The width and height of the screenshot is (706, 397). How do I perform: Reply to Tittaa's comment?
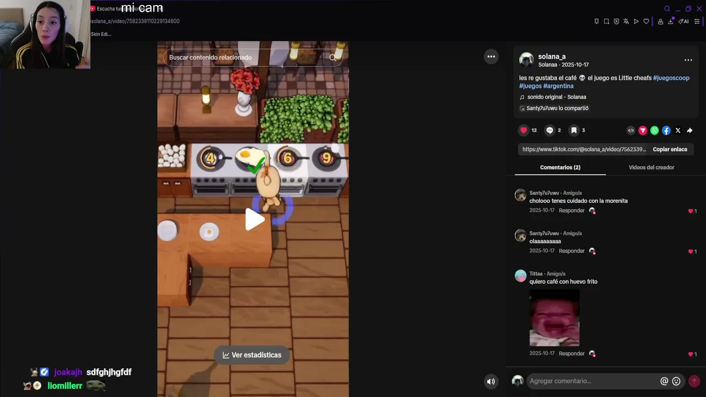point(571,353)
